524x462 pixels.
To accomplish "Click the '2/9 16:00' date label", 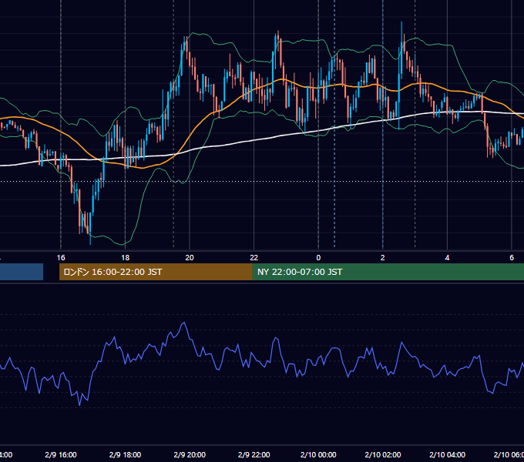I will click(61, 454).
